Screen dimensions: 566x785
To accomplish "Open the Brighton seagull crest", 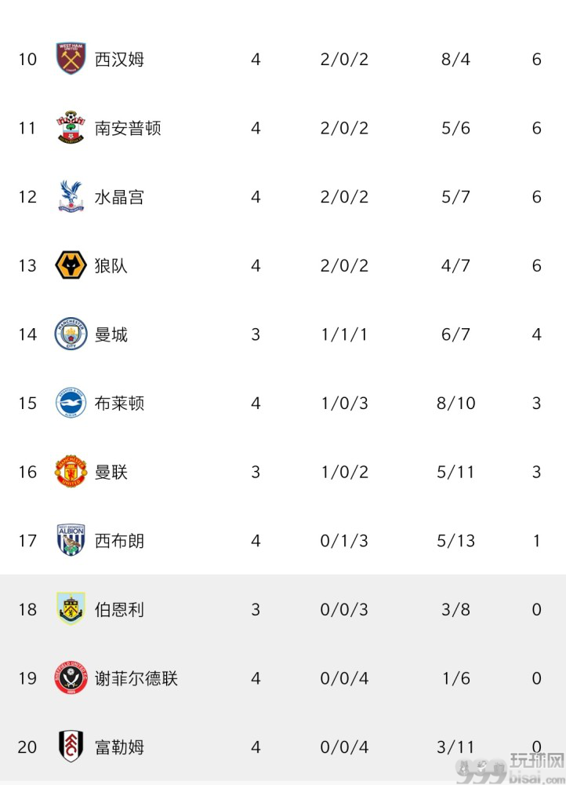I will (71, 403).
